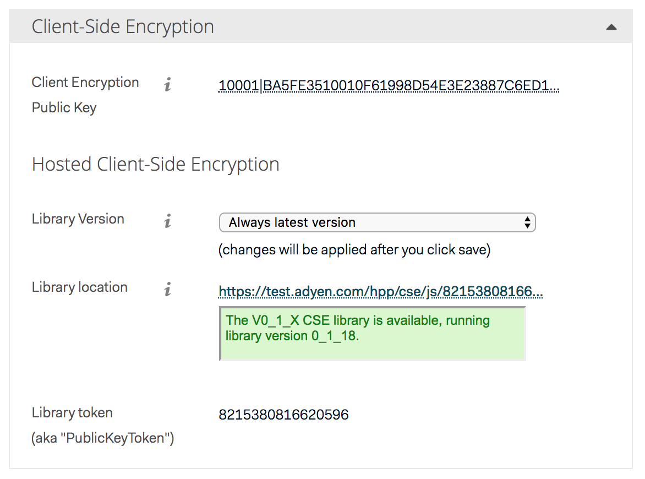Image resolution: width=645 pixels, height=479 pixels.
Task: Click the aka "PublicKeyToken" caption
Action: (x=103, y=438)
